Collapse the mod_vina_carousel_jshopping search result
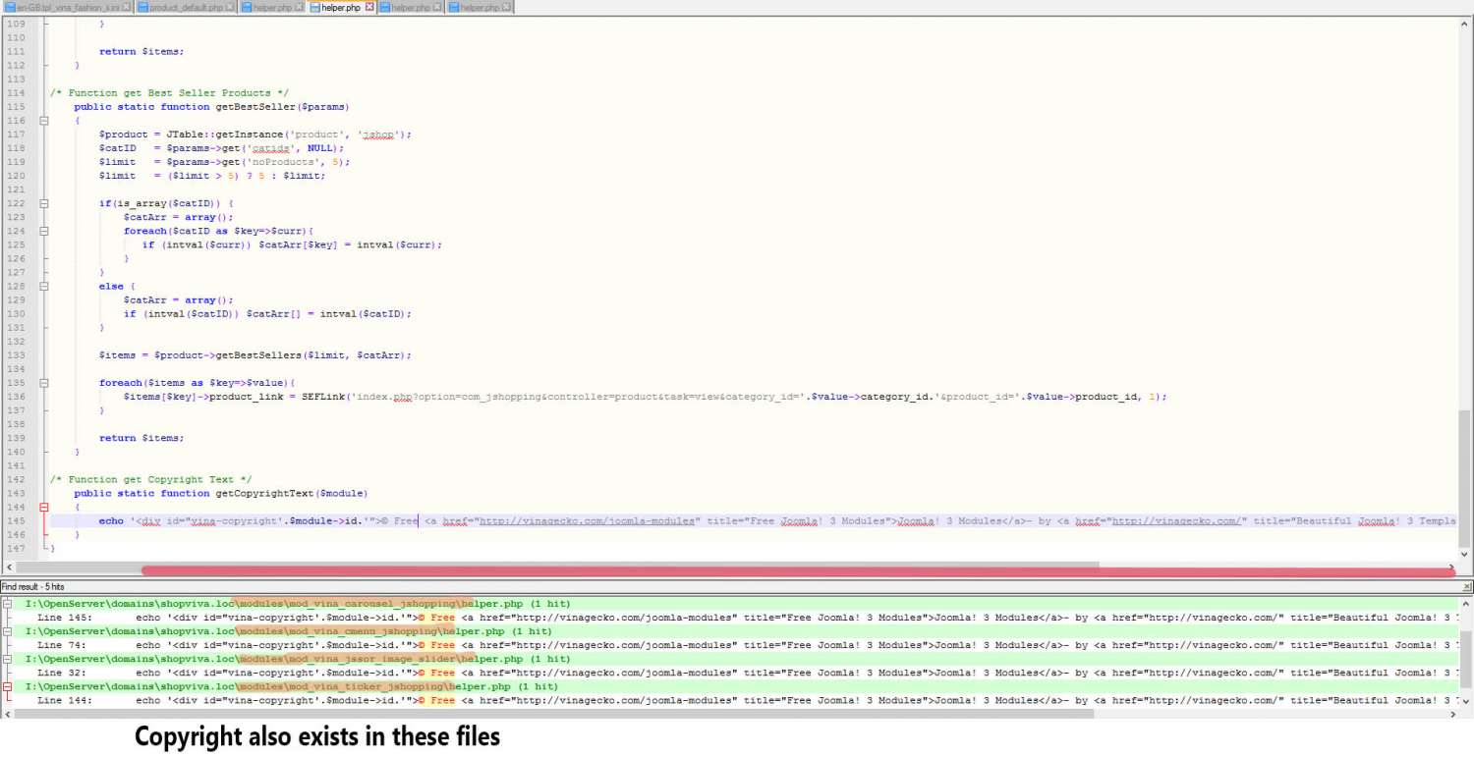 [x=8, y=604]
